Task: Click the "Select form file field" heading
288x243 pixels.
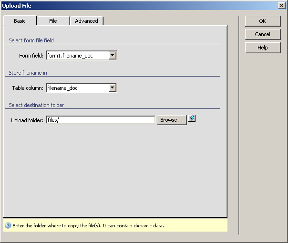Action: (34, 40)
